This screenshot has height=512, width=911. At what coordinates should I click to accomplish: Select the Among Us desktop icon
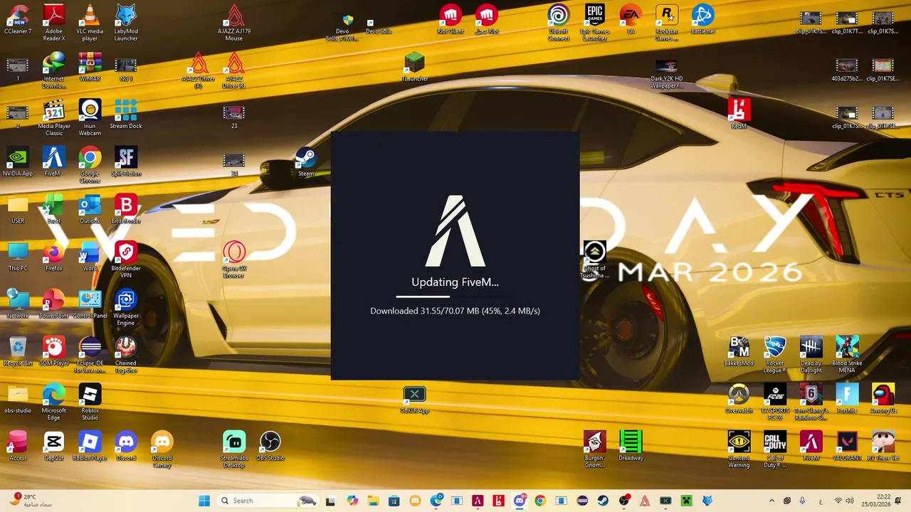coord(883,400)
